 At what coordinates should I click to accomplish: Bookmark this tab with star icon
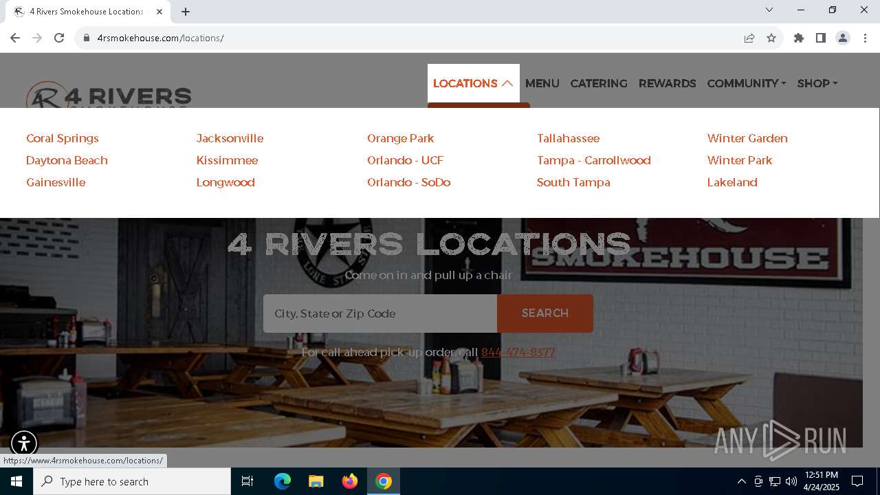(x=771, y=38)
